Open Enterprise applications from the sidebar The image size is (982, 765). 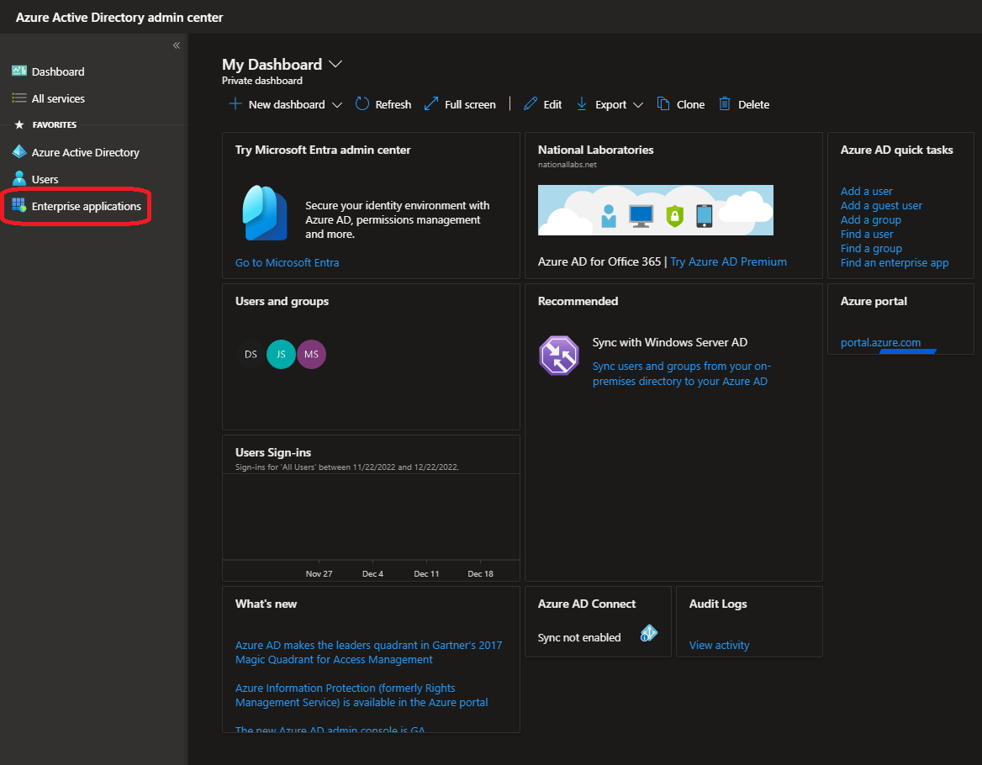click(87, 206)
